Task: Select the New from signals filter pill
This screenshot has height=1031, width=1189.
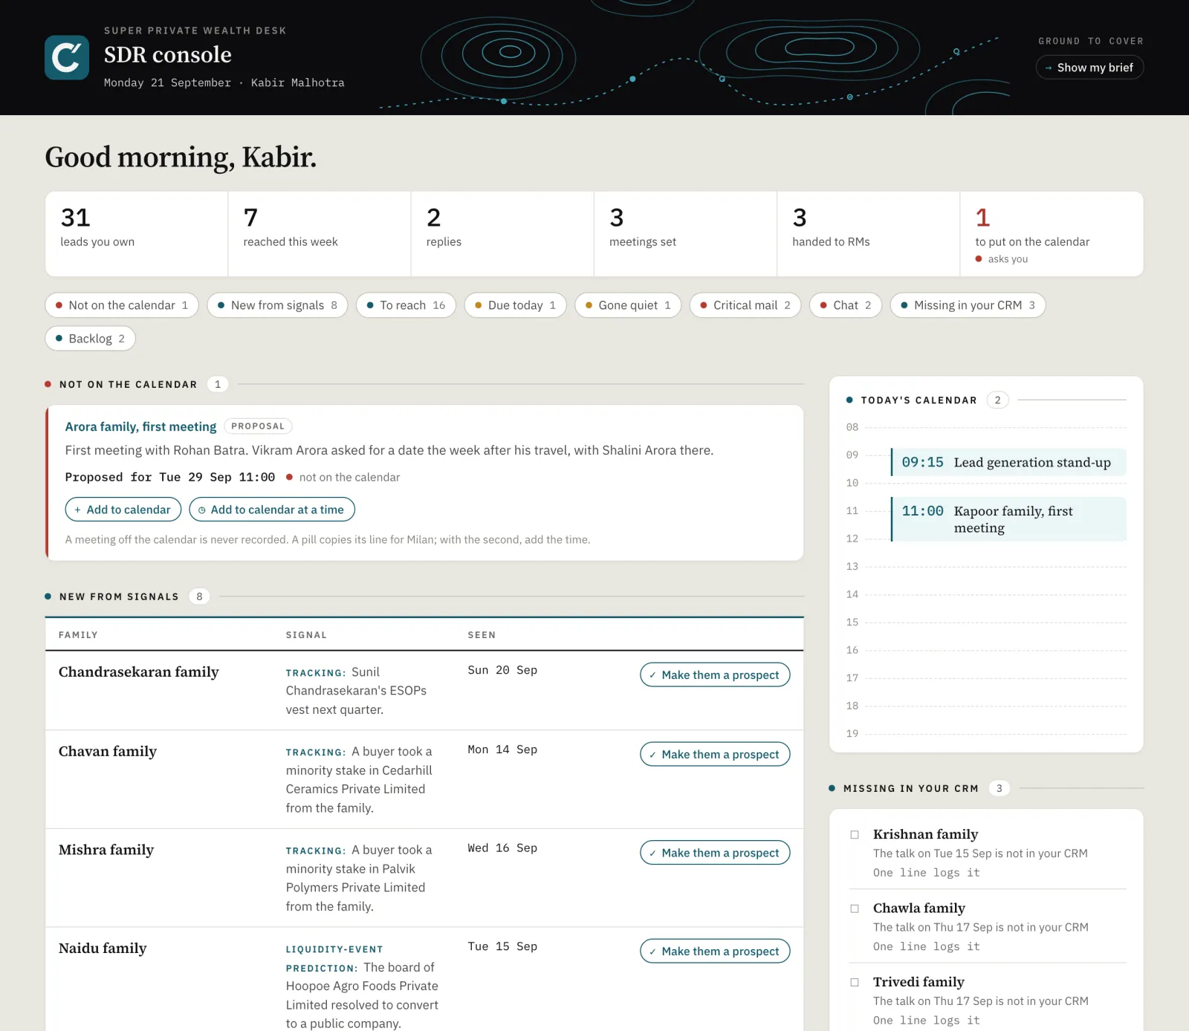Action: [277, 305]
